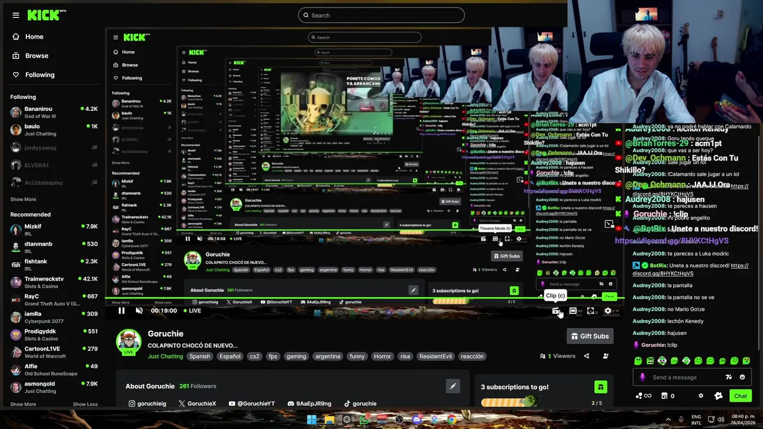Select the Horror tag

click(383, 356)
